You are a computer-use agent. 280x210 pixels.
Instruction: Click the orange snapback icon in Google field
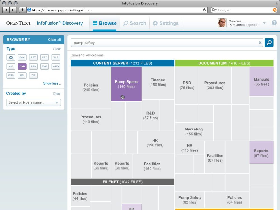coord(275,10)
